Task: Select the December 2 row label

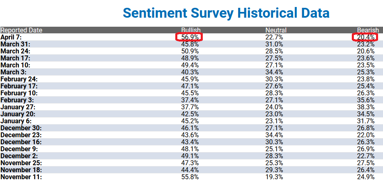Action: 19,156
